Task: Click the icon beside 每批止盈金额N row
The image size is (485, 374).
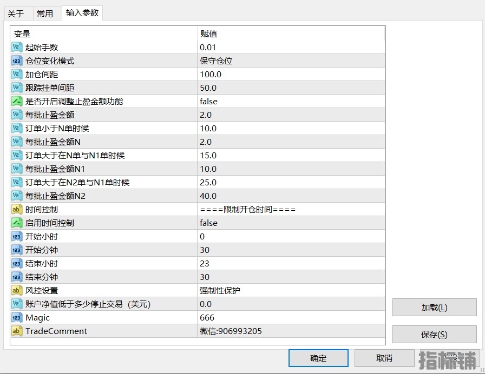Action: (17, 142)
